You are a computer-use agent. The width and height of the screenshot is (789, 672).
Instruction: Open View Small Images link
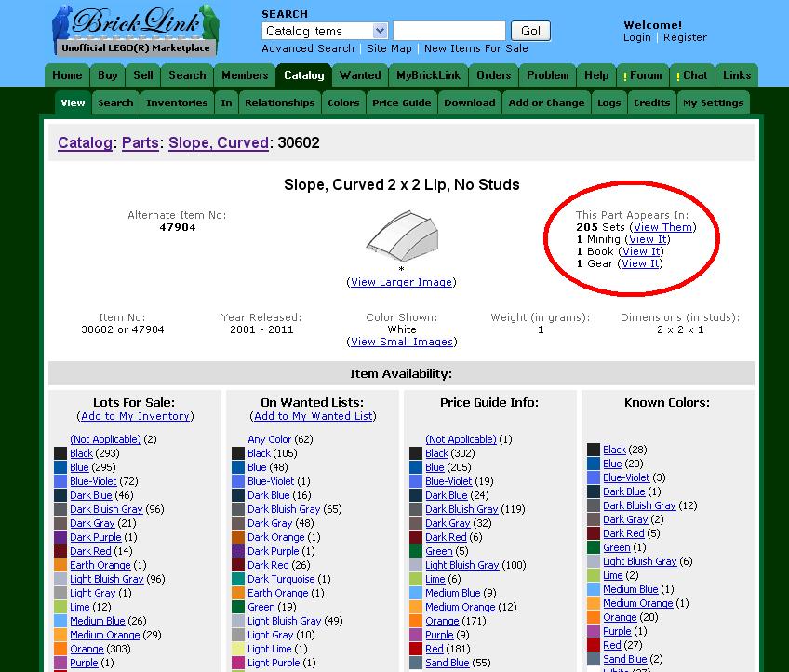pyautogui.click(x=402, y=342)
